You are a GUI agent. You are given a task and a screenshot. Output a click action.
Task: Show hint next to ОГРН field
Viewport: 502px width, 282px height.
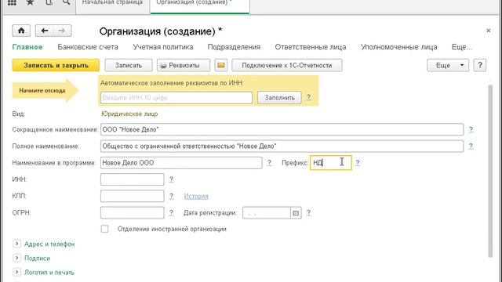(x=171, y=212)
